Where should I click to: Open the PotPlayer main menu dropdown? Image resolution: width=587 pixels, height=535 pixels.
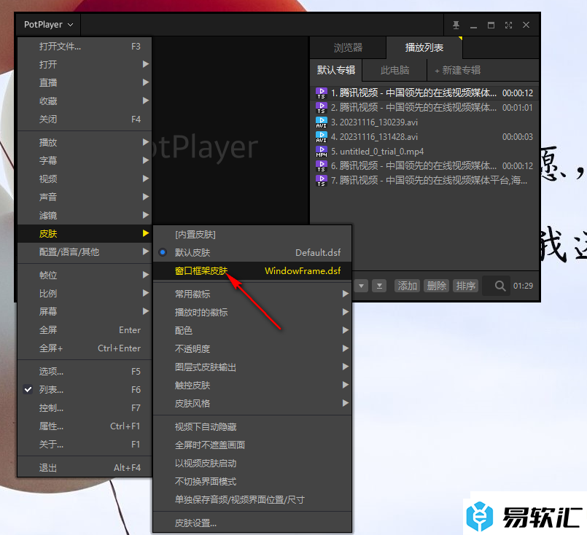(x=48, y=25)
